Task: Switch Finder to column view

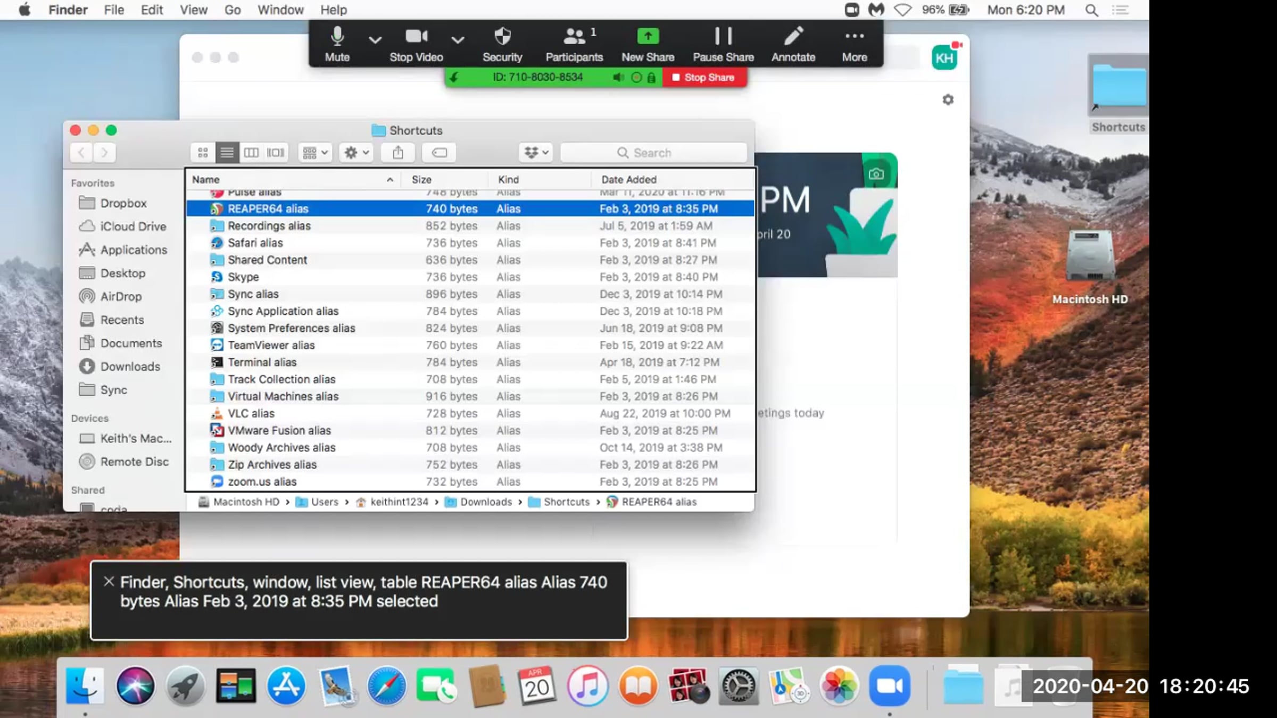Action: point(251,153)
